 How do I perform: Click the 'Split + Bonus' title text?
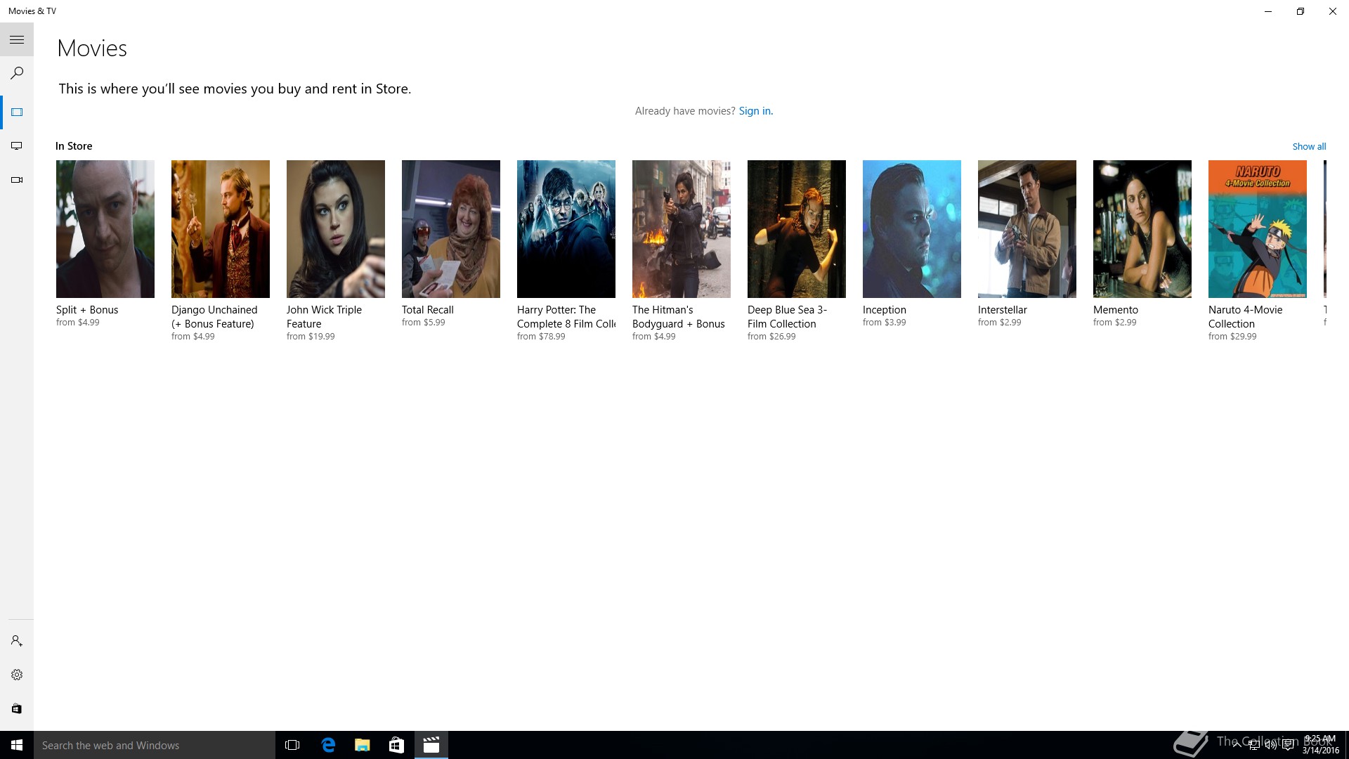[x=87, y=310]
